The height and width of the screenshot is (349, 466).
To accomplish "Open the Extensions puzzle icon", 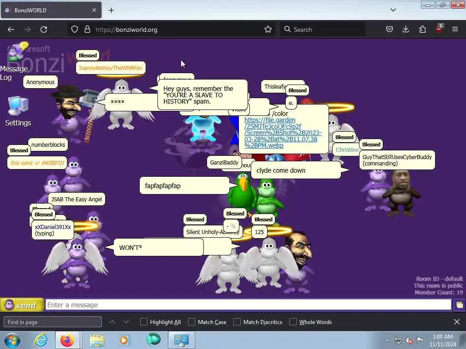I will click(422, 29).
